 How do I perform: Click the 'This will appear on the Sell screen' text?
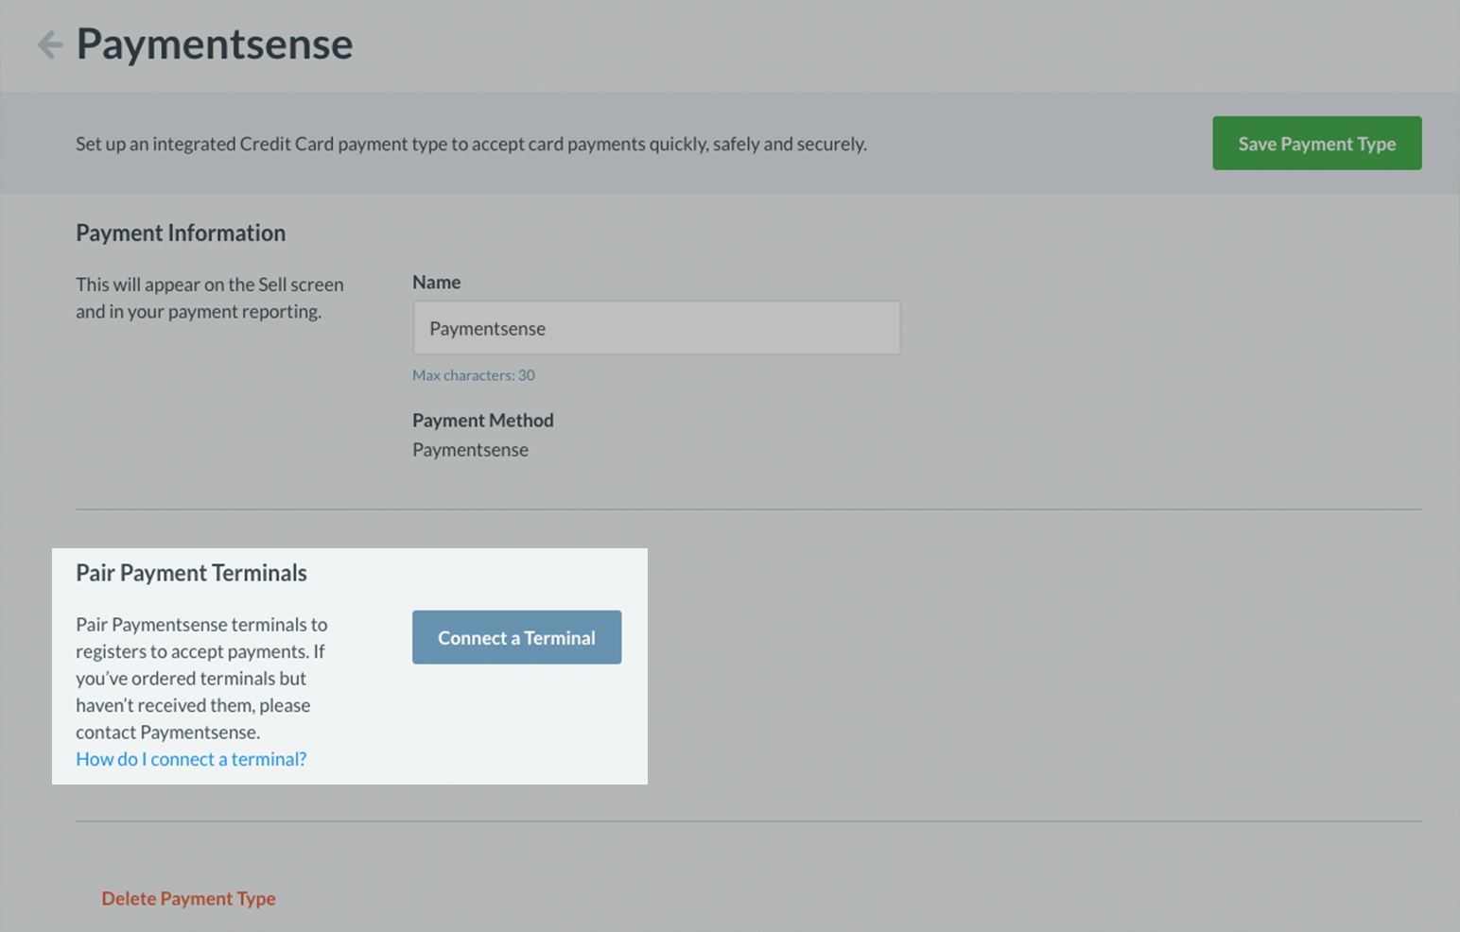[x=210, y=298]
